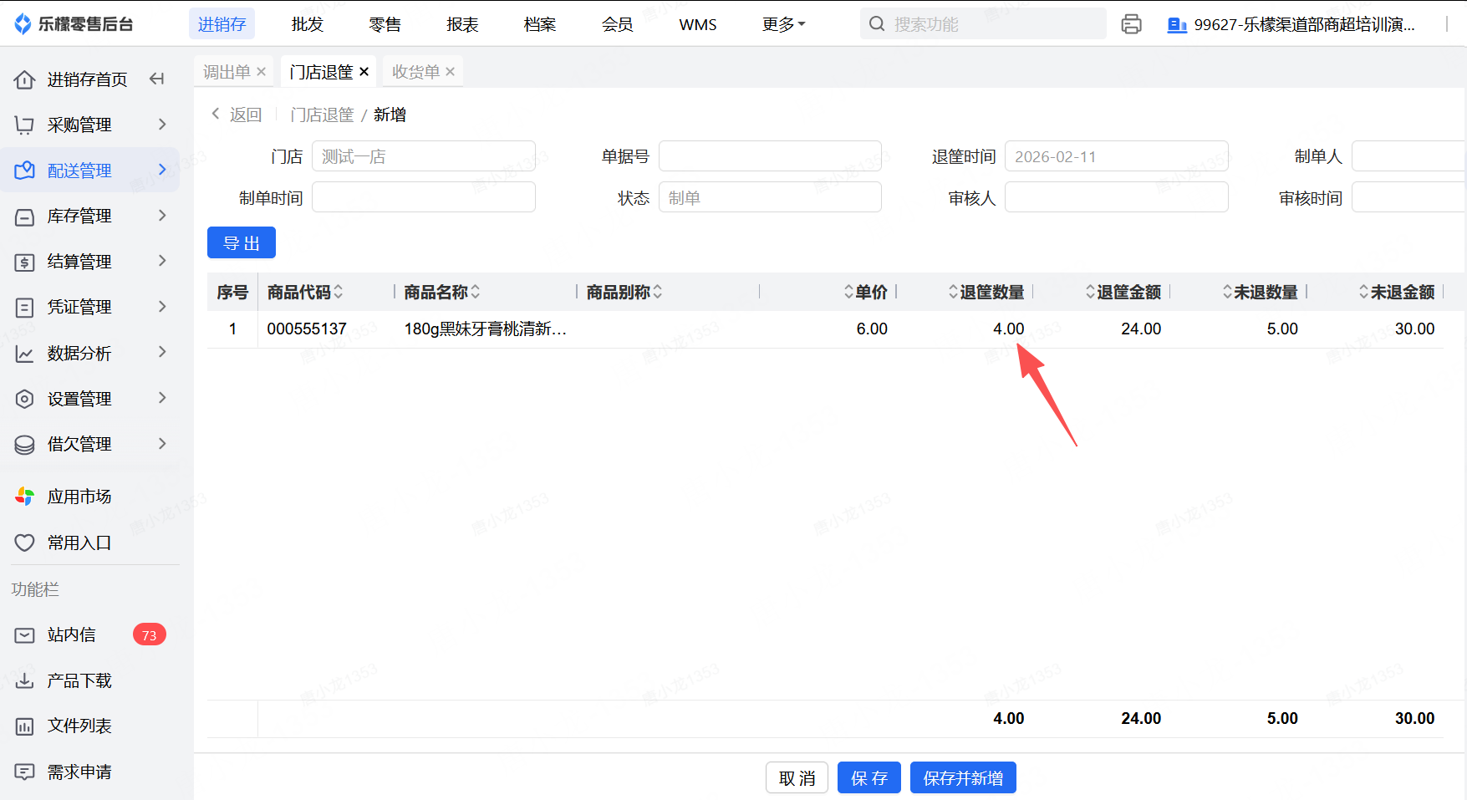
Task: Click the 门店 input field
Action: click(424, 156)
